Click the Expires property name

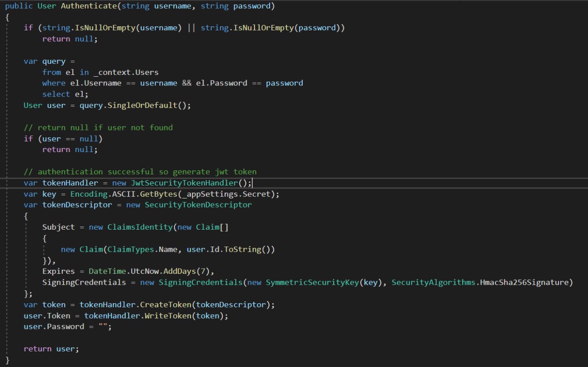point(58,271)
